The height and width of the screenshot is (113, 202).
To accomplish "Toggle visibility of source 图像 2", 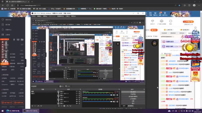I will point(77,99).
